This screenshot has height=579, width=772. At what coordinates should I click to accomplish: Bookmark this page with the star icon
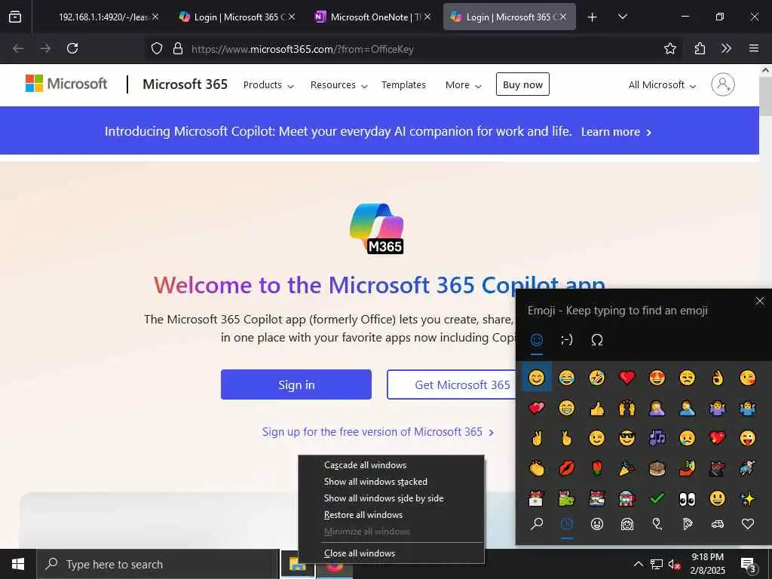669,48
